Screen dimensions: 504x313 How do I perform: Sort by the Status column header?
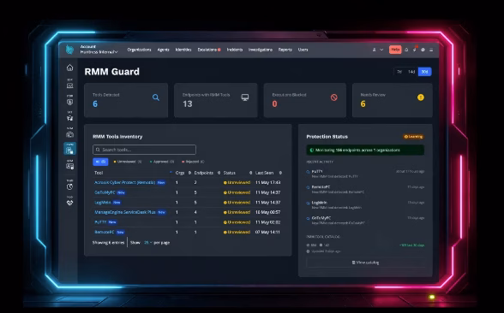coord(230,173)
